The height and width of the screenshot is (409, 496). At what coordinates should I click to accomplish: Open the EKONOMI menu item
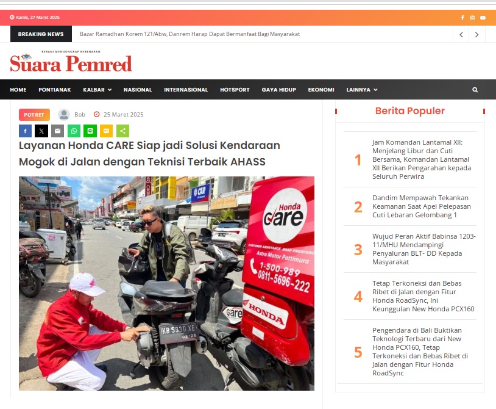tap(321, 90)
